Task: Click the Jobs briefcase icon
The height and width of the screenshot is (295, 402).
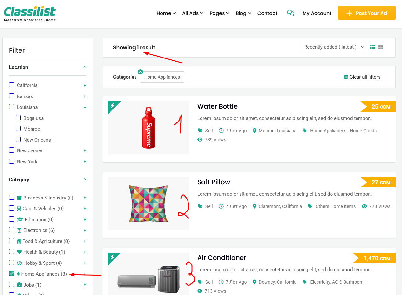Action: [x=19, y=285]
